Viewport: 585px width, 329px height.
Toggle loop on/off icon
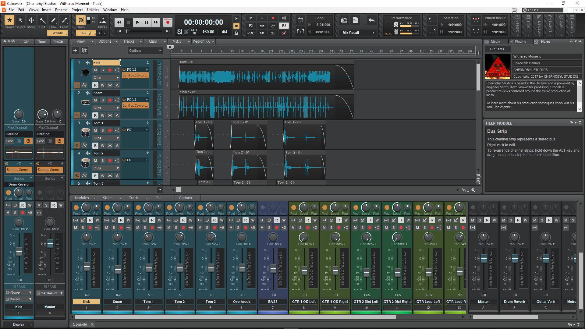click(300, 20)
